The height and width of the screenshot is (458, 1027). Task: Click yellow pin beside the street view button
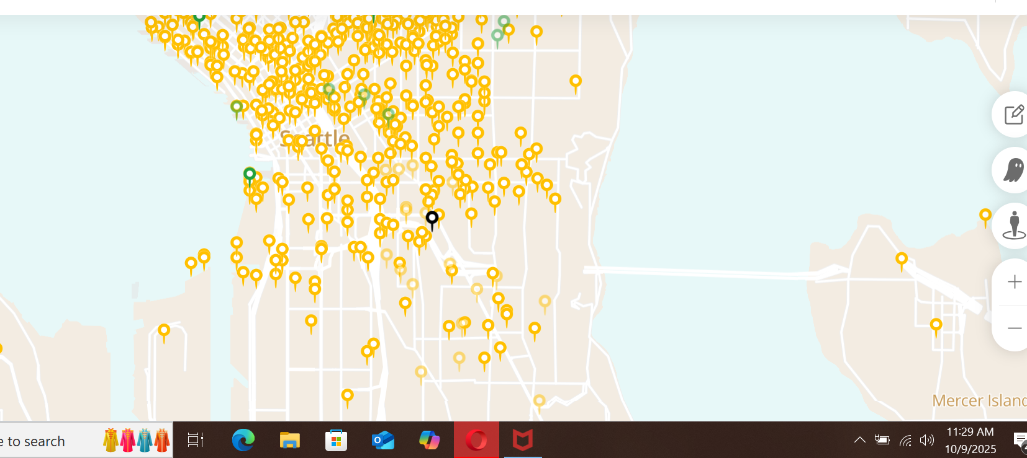click(985, 216)
